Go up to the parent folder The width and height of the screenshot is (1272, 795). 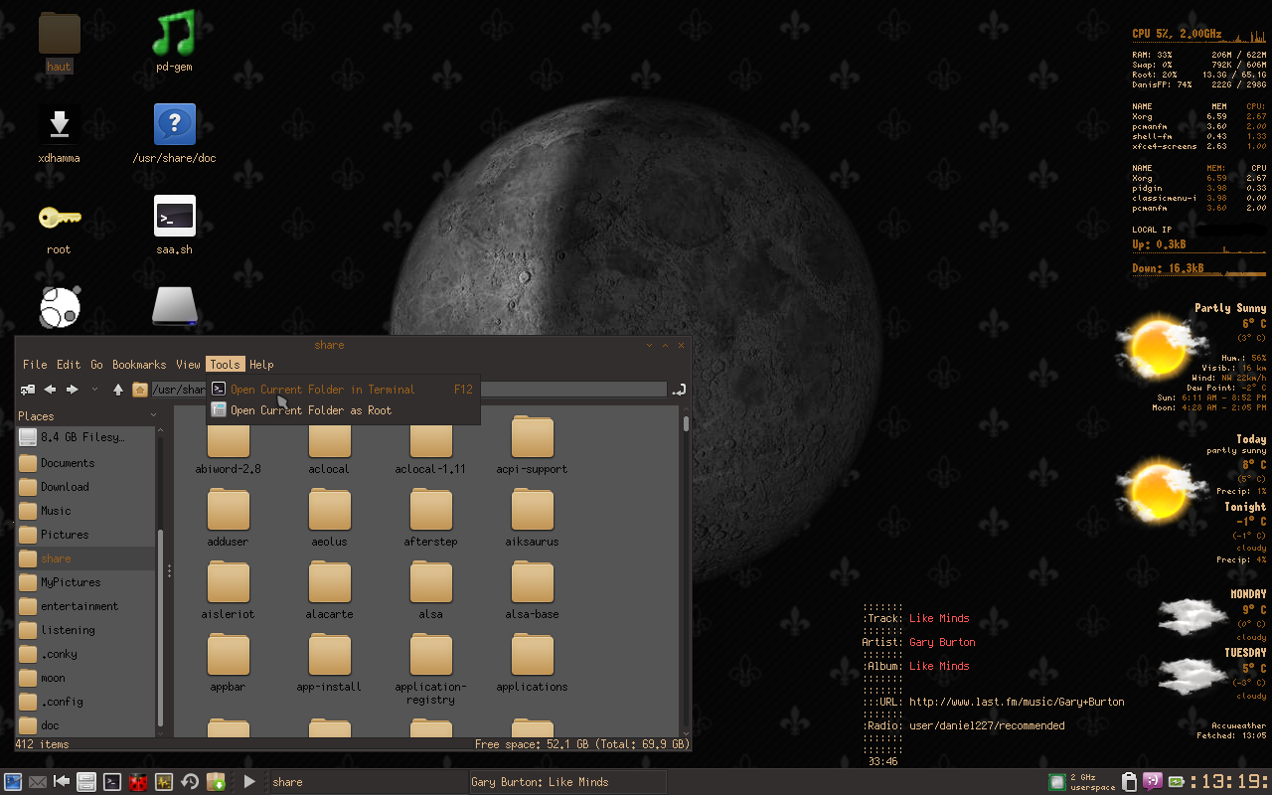tap(118, 390)
